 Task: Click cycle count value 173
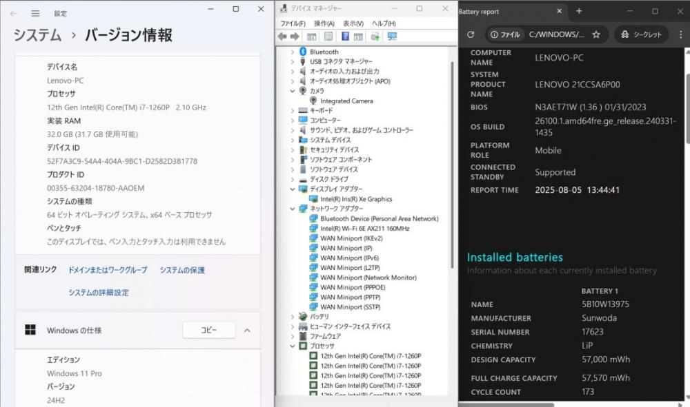tap(588, 392)
